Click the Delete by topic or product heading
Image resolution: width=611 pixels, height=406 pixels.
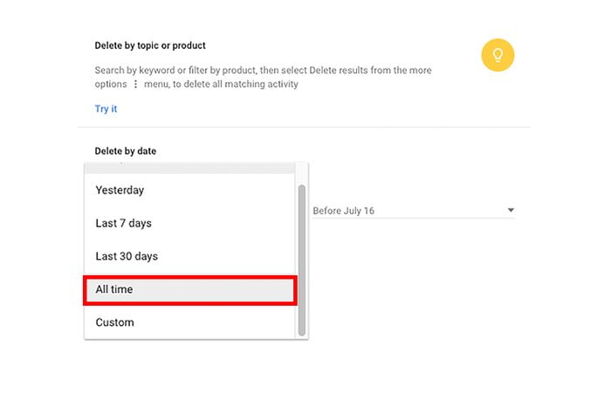(149, 45)
